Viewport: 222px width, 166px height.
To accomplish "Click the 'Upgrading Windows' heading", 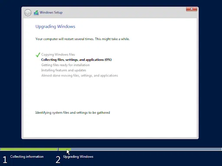I will (x=55, y=26).
